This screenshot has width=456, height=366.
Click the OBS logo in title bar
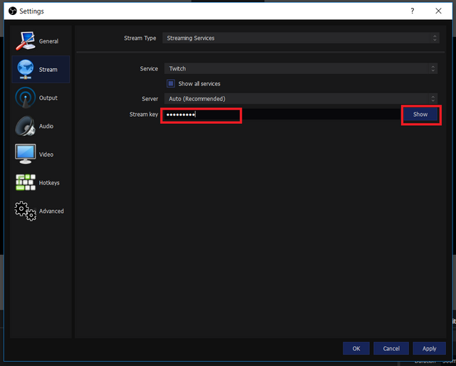coord(13,11)
